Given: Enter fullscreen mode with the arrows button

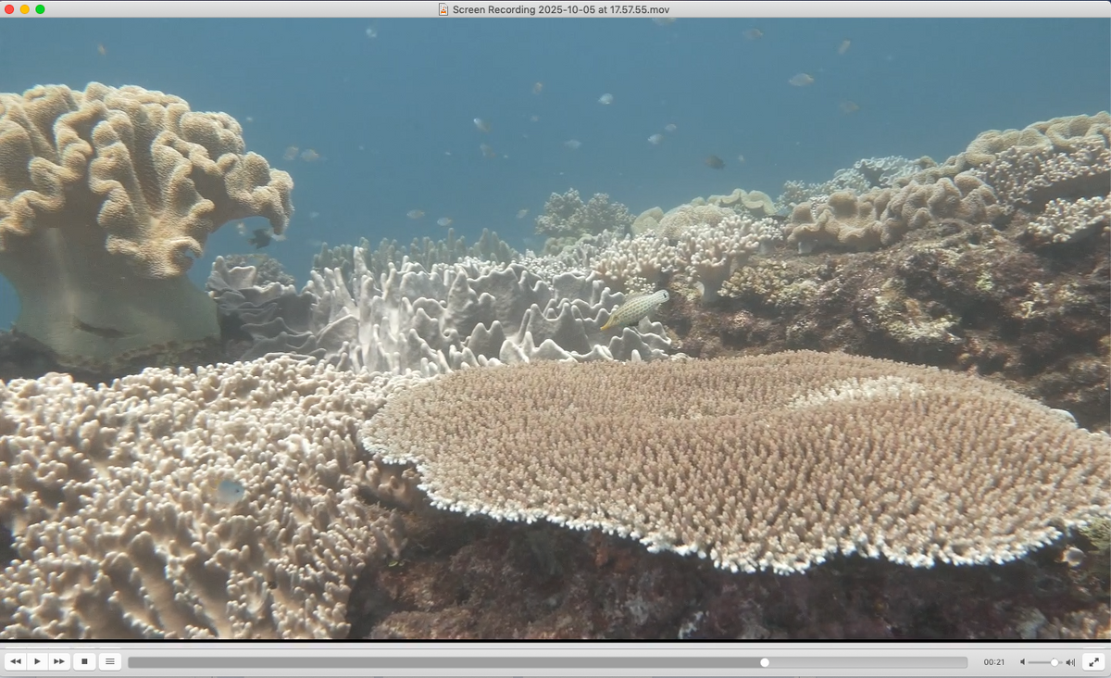Looking at the screenshot, I should [1093, 661].
